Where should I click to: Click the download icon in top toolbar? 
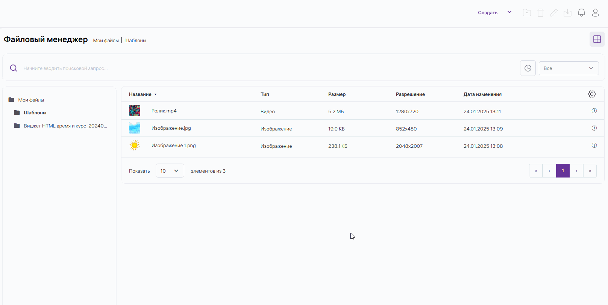[567, 13]
